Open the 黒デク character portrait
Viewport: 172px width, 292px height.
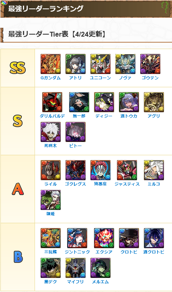pos(51,268)
